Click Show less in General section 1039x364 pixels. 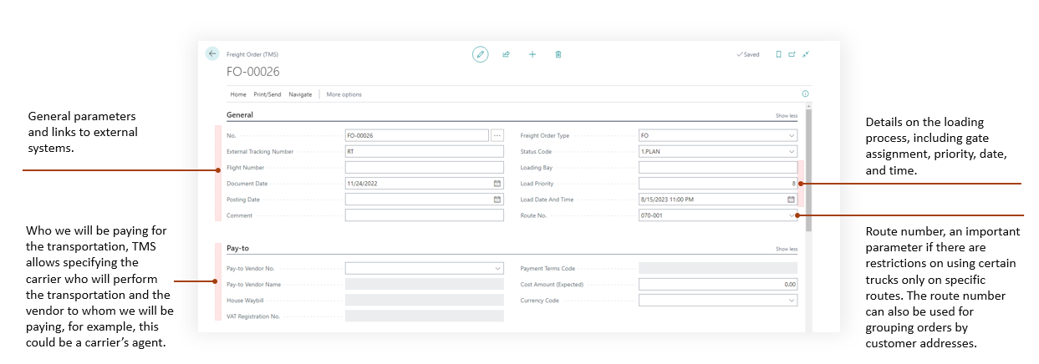(x=786, y=116)
